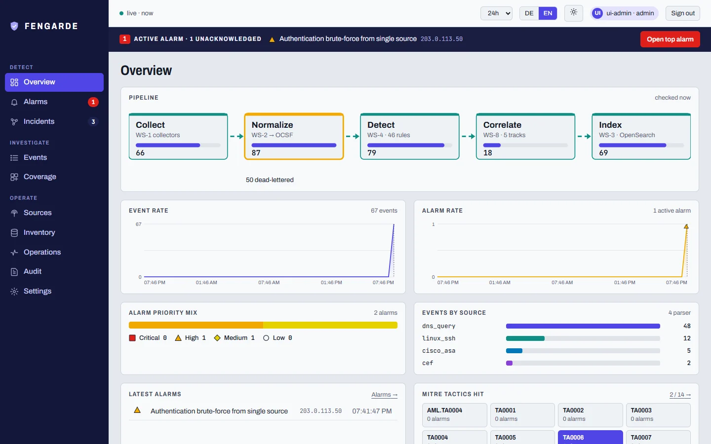This screenshot has height=444, width=711.
Task: Click the dns_query source row label
Action: pos(439,326)
